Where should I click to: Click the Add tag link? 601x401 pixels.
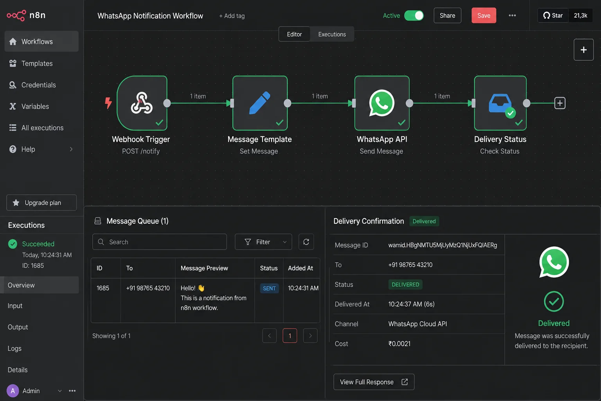click(232, 16)
